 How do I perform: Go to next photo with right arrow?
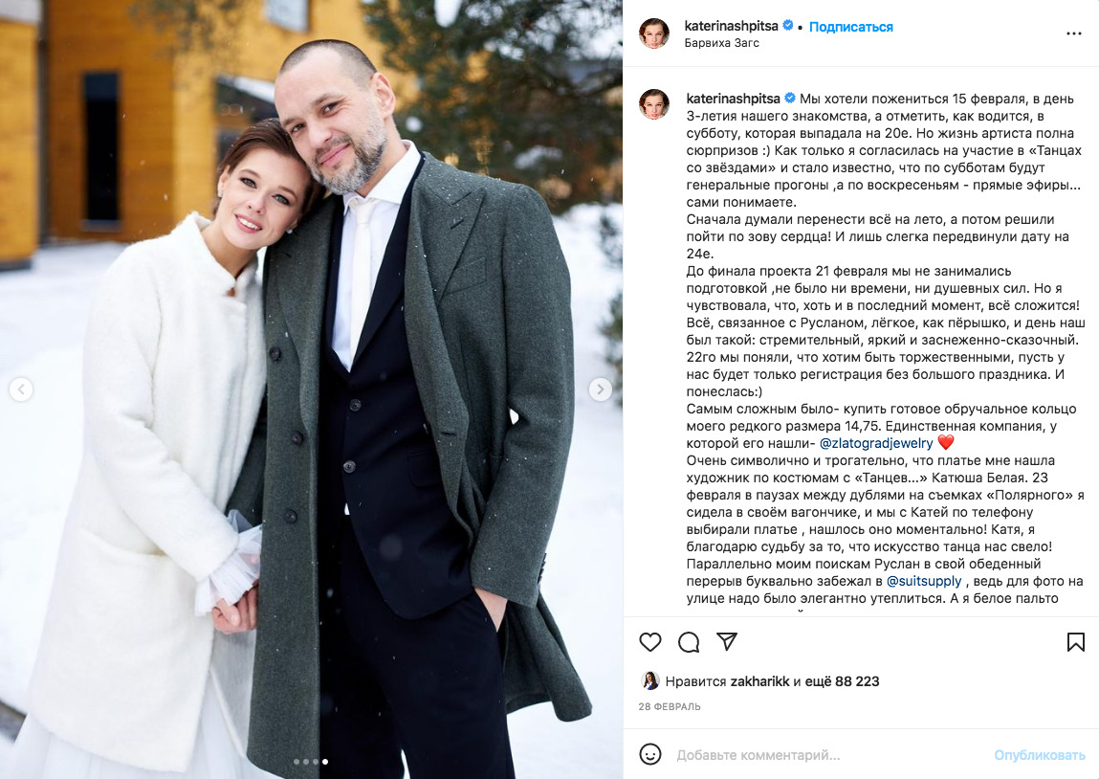(600, 389)
